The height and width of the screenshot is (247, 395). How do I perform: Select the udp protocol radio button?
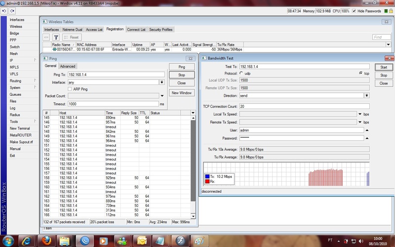point(241,73)
